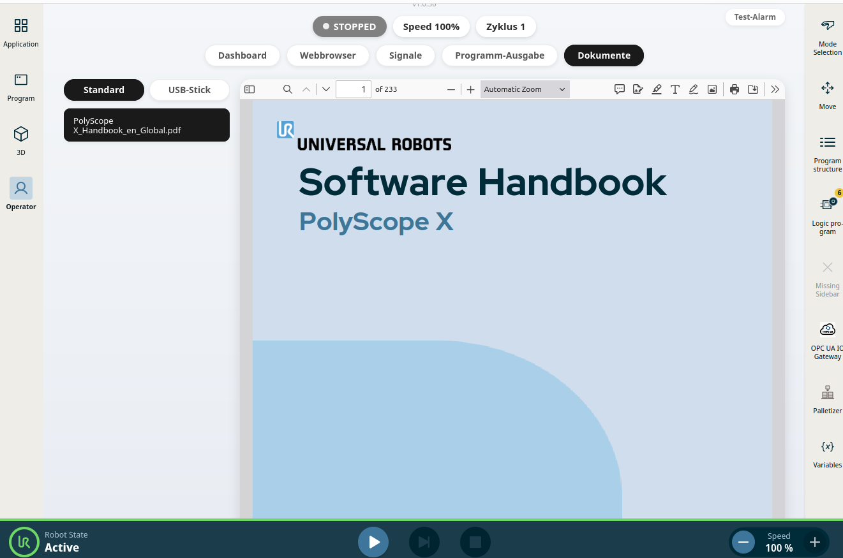This screenshot has height=558, width=843.
Task: Click the Missing Sidebar X icon
Action: coord(827,267)
